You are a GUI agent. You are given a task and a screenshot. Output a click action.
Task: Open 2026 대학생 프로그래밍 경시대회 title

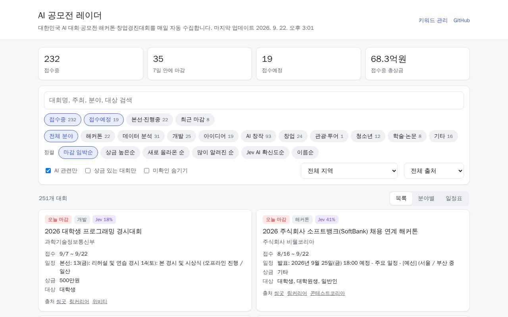click(x=93, y=231)
